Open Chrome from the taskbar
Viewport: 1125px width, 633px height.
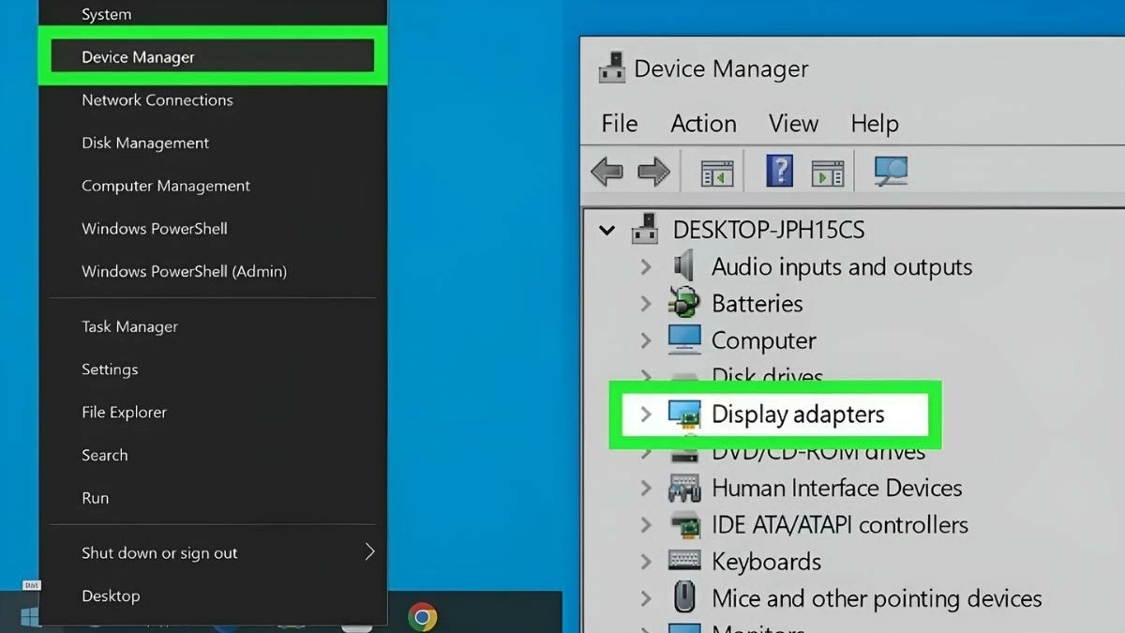click(x=423, y=616)
